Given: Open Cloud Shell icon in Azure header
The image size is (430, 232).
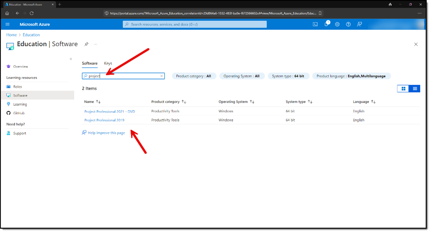Looking at the screenshot, I should point(315,24).
